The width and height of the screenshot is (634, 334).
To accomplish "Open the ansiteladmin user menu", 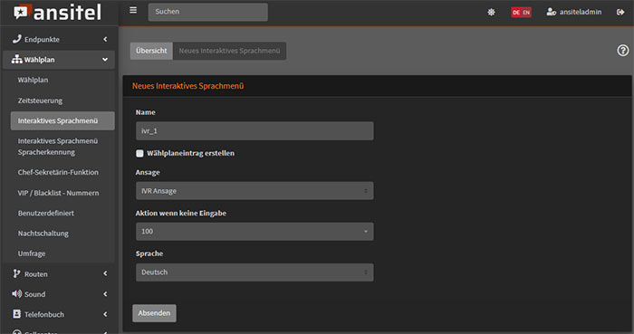I will coord(573,12).
